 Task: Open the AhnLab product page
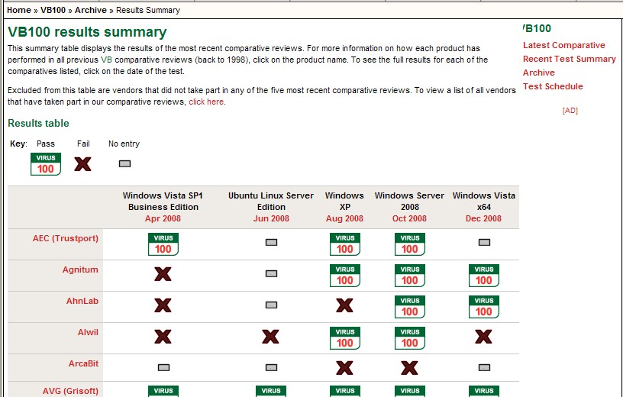[x=82, y=301]
